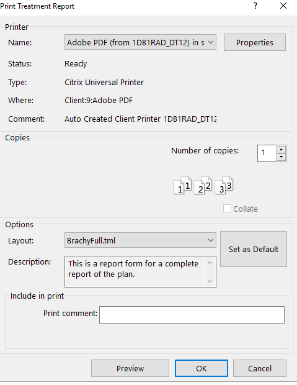Click the help question mark icon
Screen dimensions: 297x385
pyautogui.click(x=255, y=6)
